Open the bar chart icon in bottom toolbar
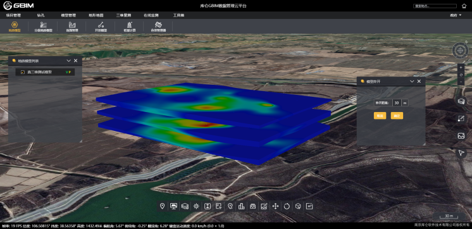This screenshot has height=229, width=472. 241,206
